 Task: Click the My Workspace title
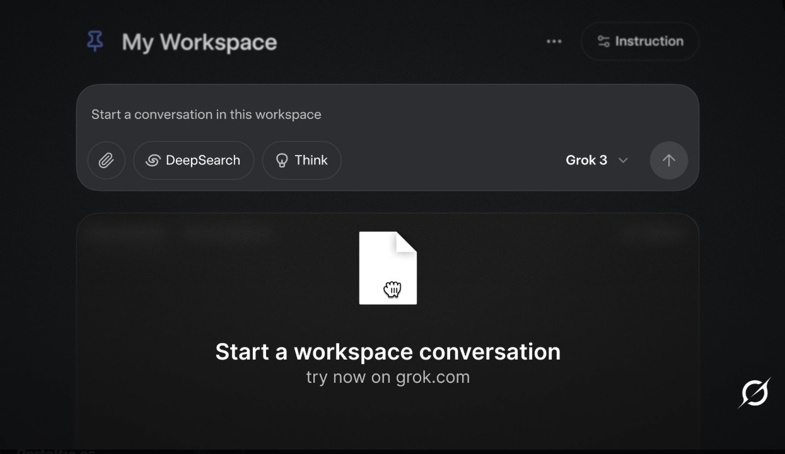pyautogui.click(x=199, y=42)
